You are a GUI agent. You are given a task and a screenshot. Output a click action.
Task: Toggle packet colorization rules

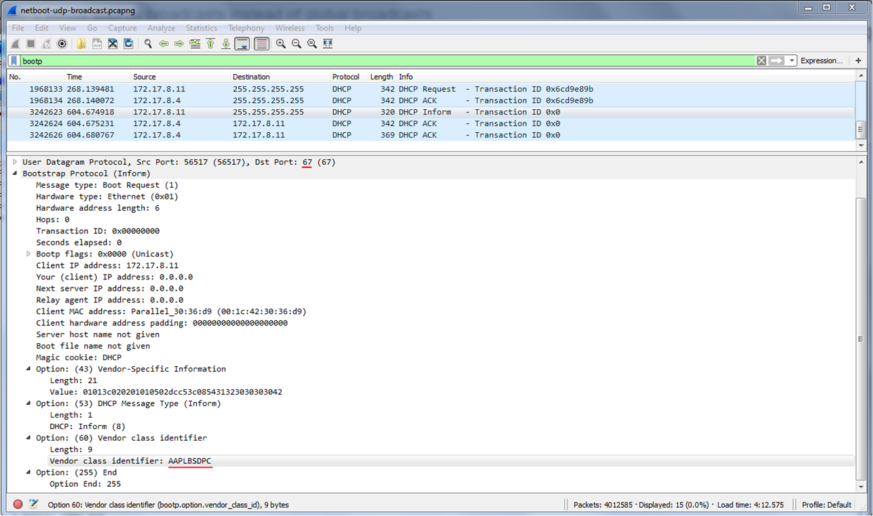coord(261,44)
